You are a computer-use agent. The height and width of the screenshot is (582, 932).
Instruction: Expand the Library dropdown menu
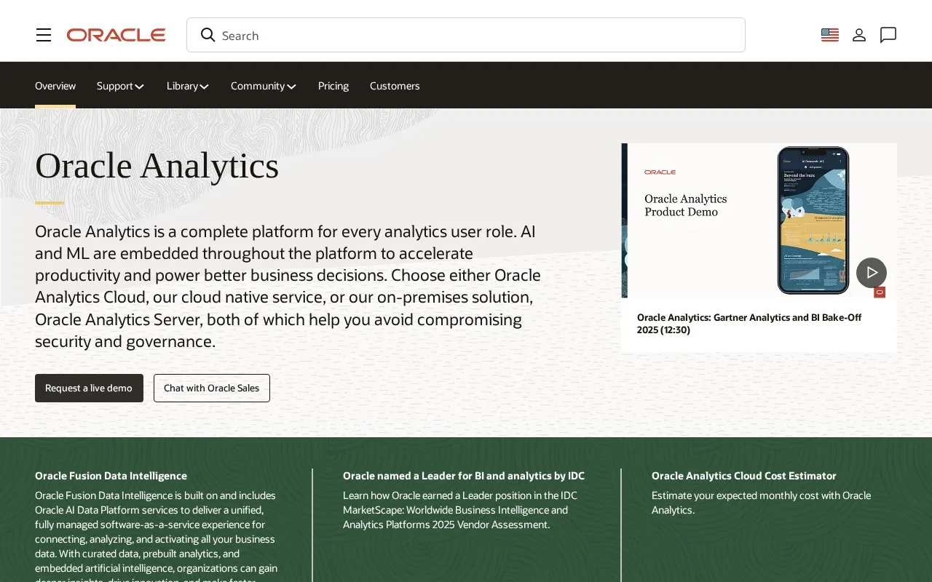[188, 86]
